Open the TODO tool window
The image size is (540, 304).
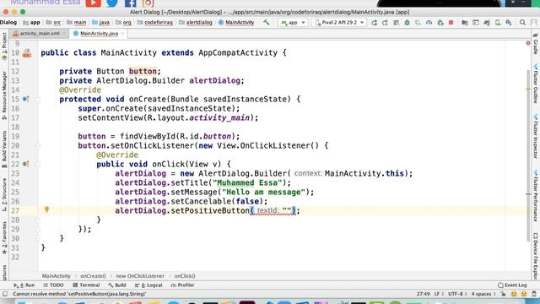coord(53,285)
